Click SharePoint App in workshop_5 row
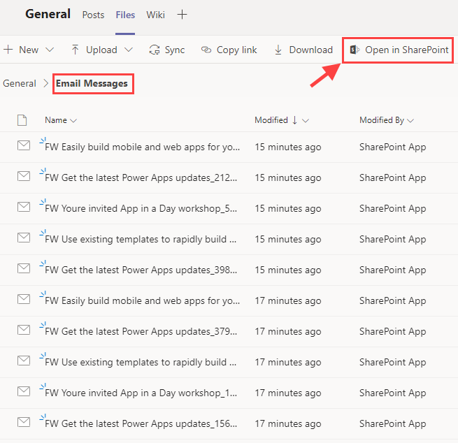Screen dimensions: 458x443 392,209
